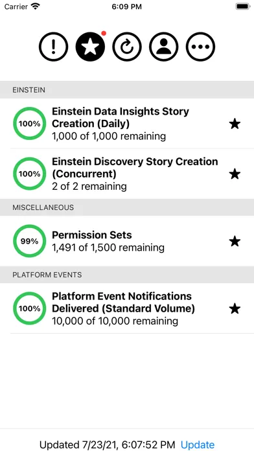
Task: Tap the Wi-Fi icon in status bar
Action: tap(36, 6)
